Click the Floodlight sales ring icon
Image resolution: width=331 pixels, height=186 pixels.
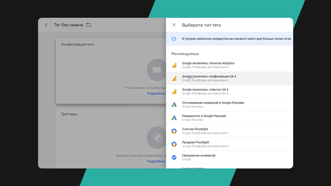(x=174, y=144)
